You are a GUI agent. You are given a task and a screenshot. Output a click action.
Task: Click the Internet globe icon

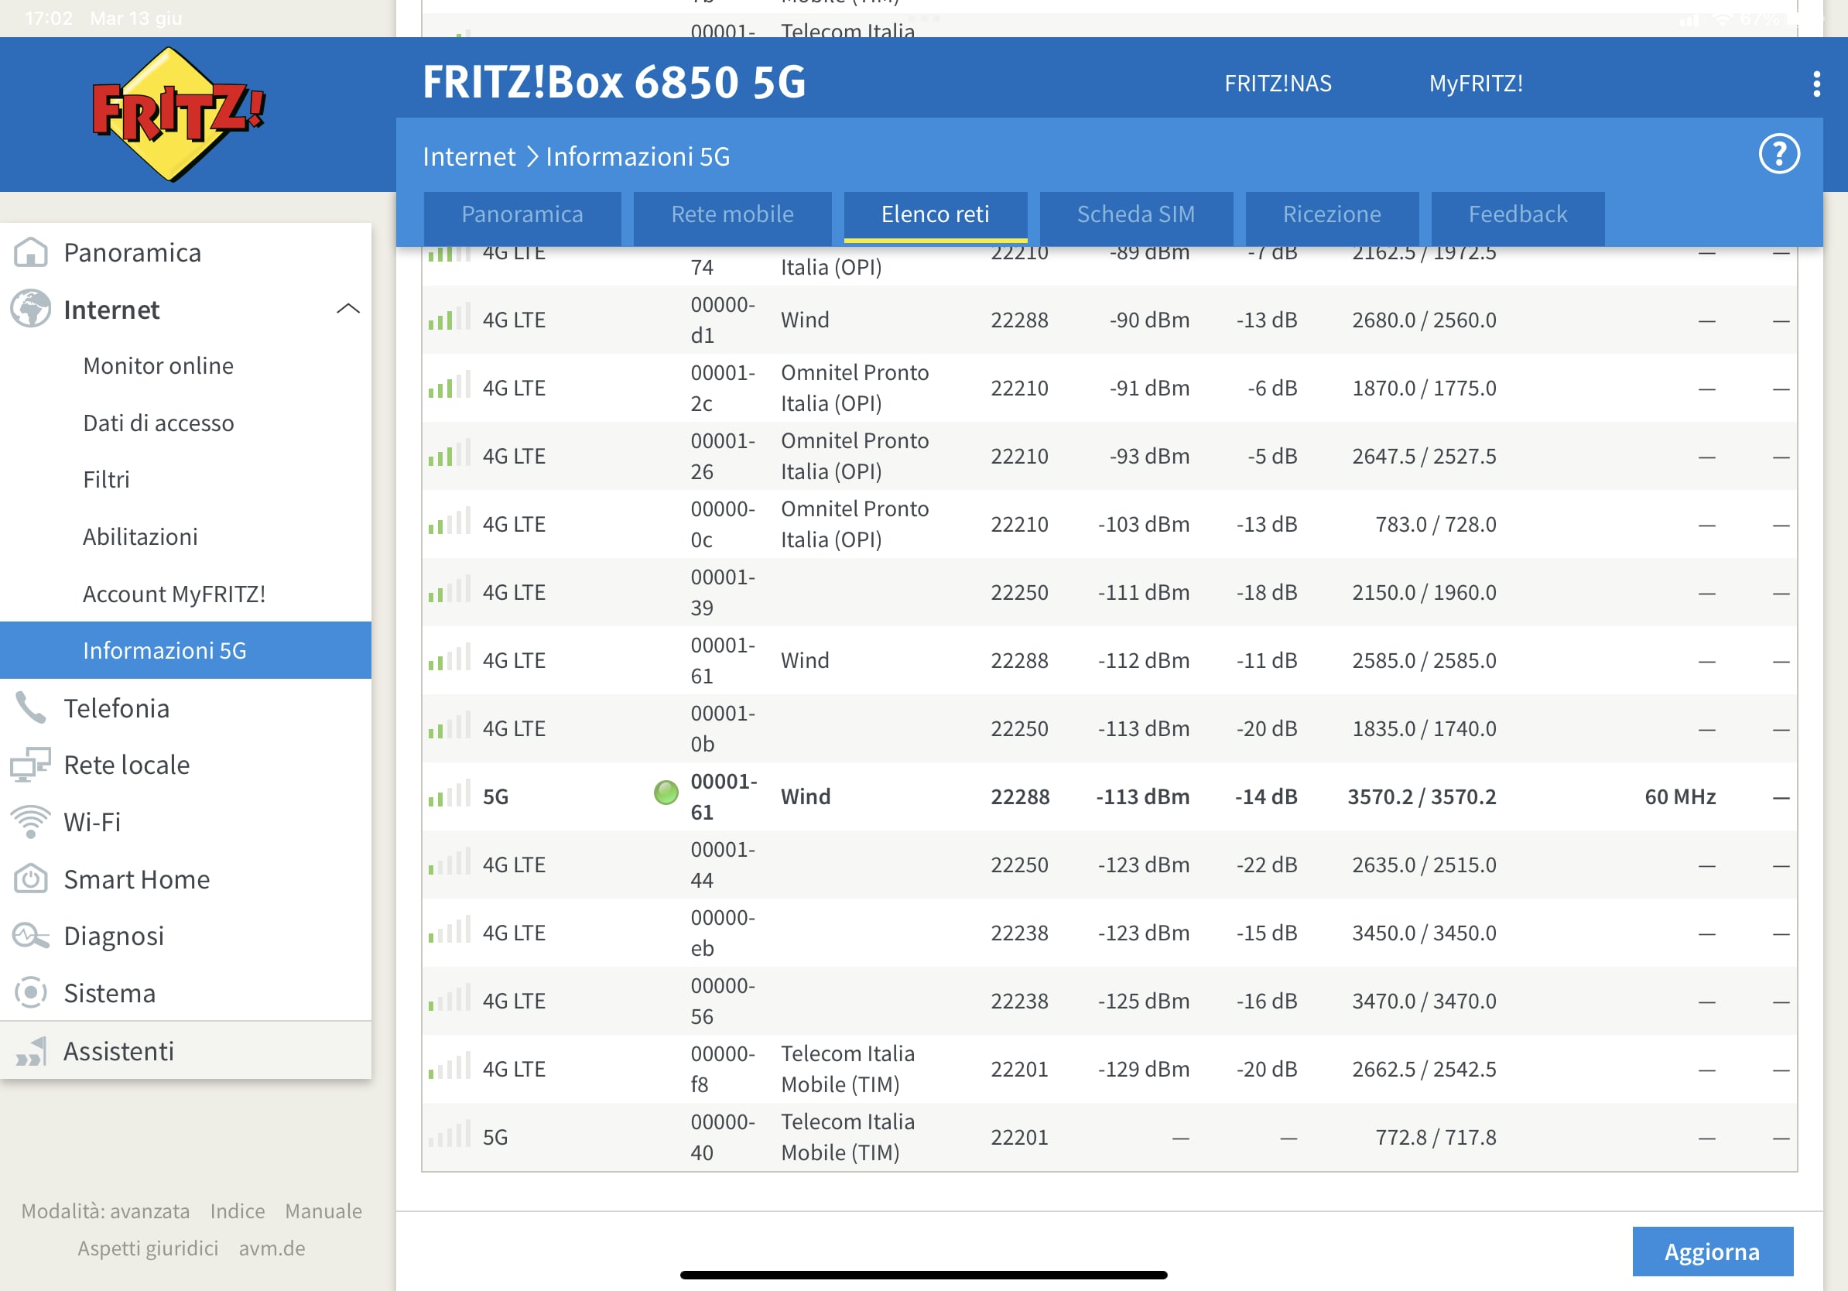(x=31, y=309)
